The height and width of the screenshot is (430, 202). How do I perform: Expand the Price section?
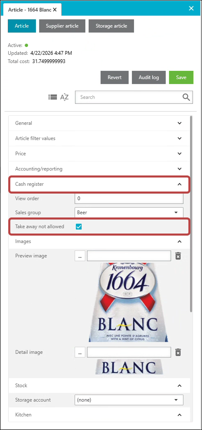pos(99,154)
